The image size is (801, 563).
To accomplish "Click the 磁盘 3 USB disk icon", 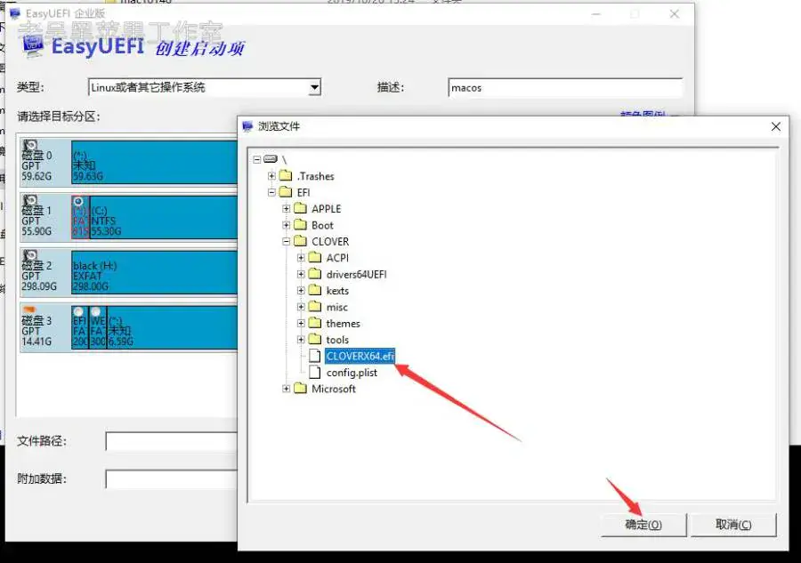I will [29, 310].
